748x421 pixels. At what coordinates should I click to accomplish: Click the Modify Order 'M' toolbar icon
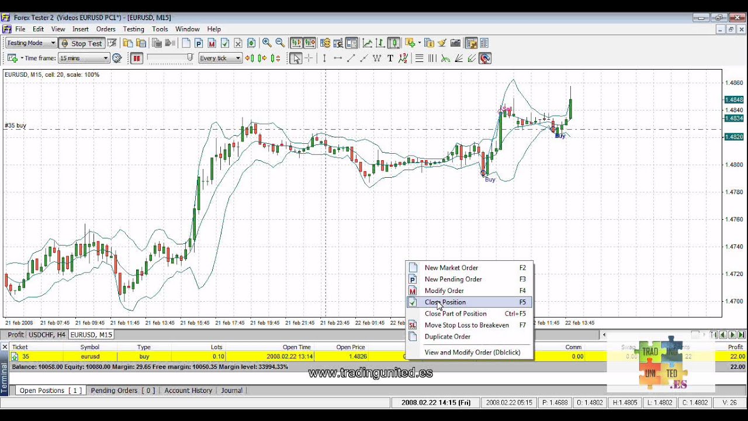212,43
